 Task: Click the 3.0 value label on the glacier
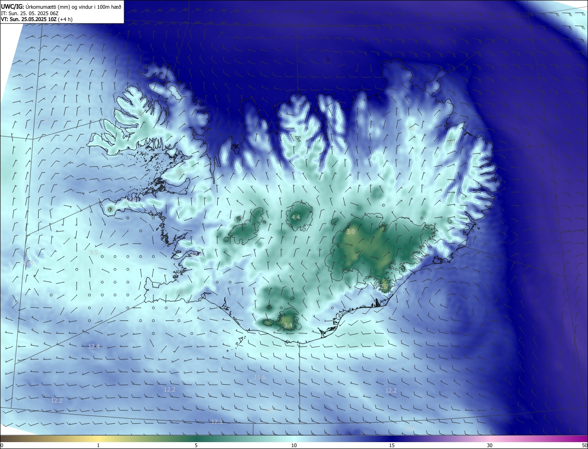351,232
